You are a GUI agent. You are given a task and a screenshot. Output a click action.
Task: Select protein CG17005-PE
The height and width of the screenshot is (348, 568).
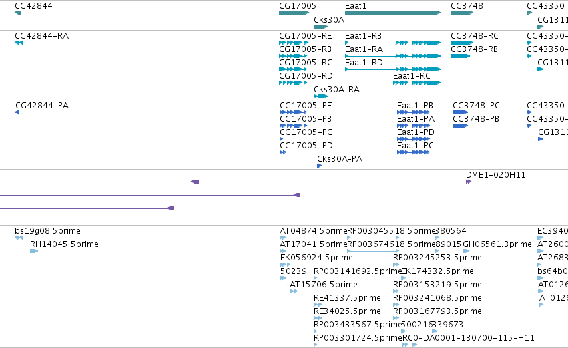click(x=294, y=112)
